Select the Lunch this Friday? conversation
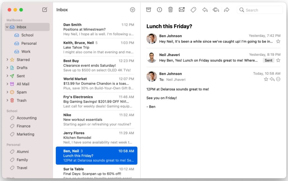The width and height of the screenshot is (288, 181). click(x=97, y=155)
